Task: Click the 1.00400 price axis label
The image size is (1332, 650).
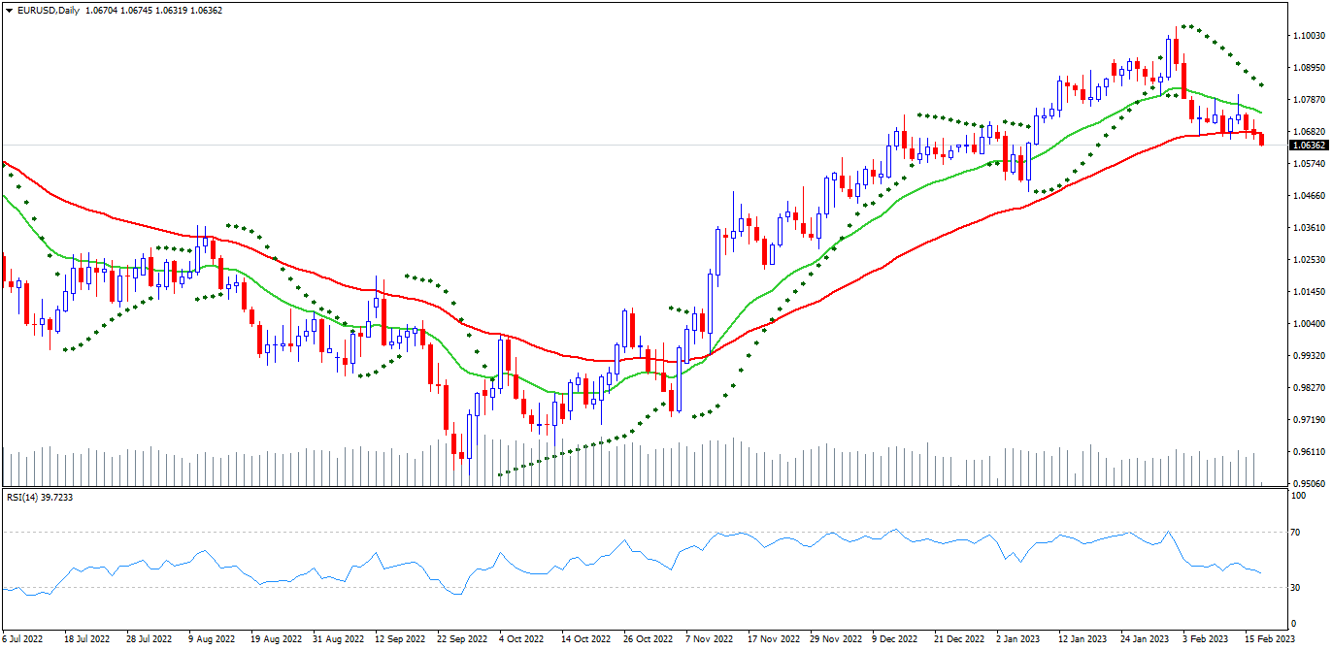Action: (x=1310, y=324)
